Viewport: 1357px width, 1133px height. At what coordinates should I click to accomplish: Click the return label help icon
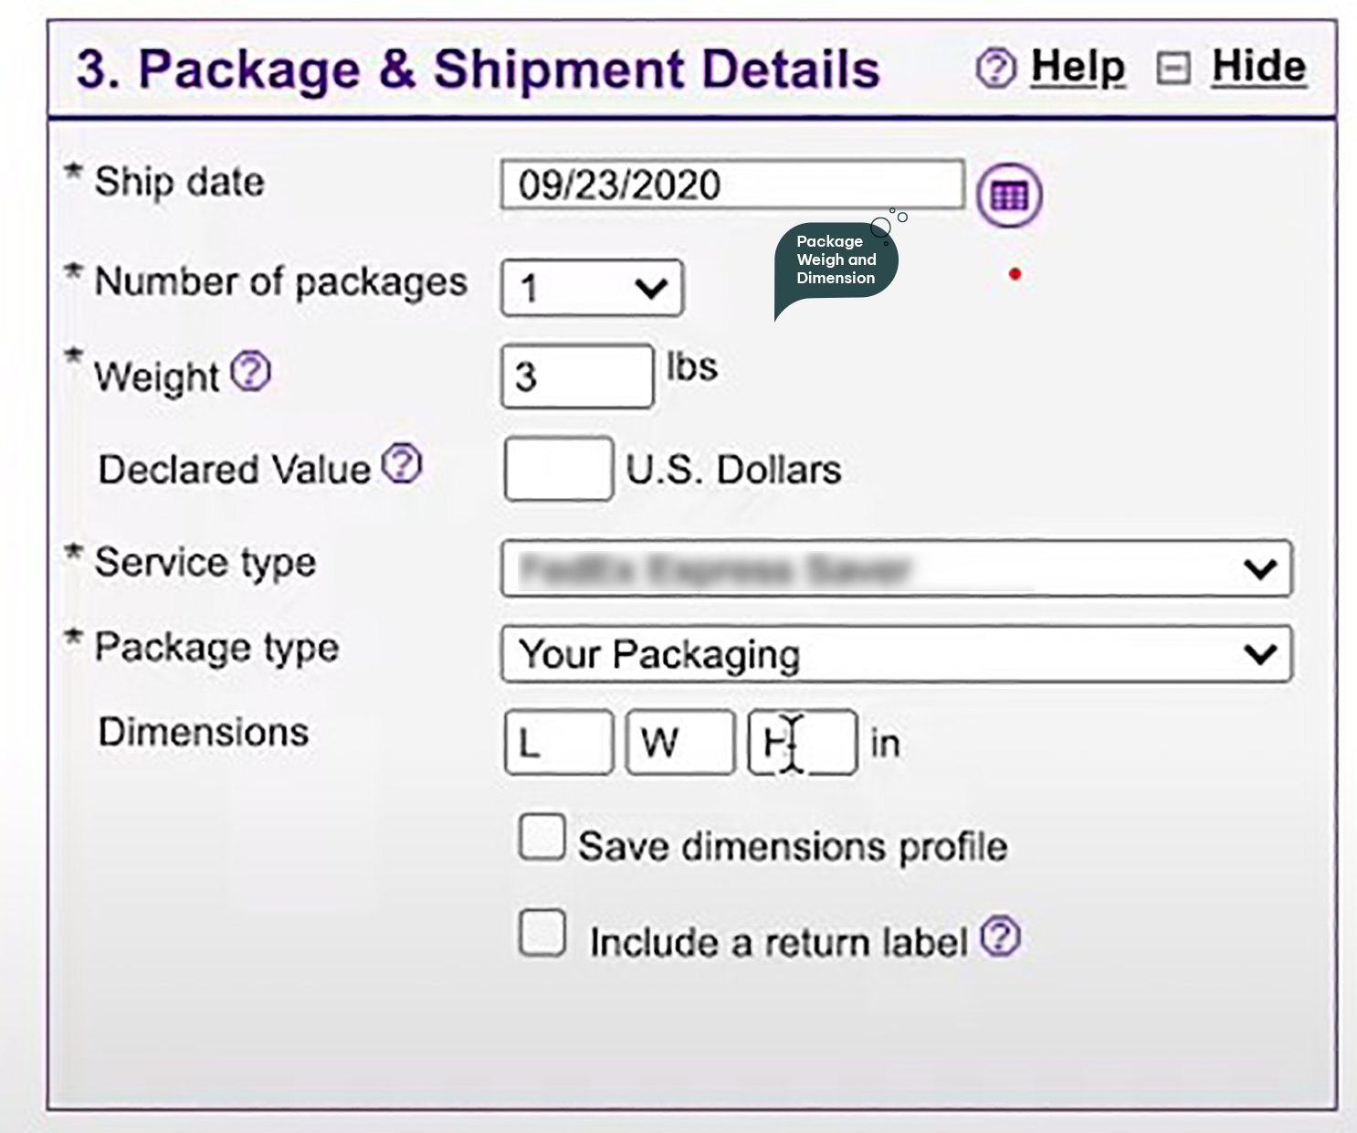point(1001,937)
